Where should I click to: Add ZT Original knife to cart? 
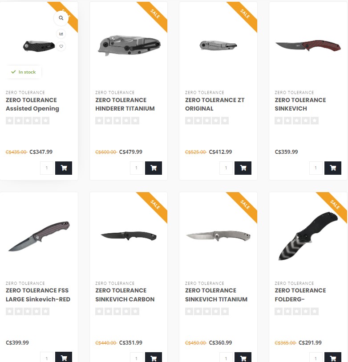243,168
